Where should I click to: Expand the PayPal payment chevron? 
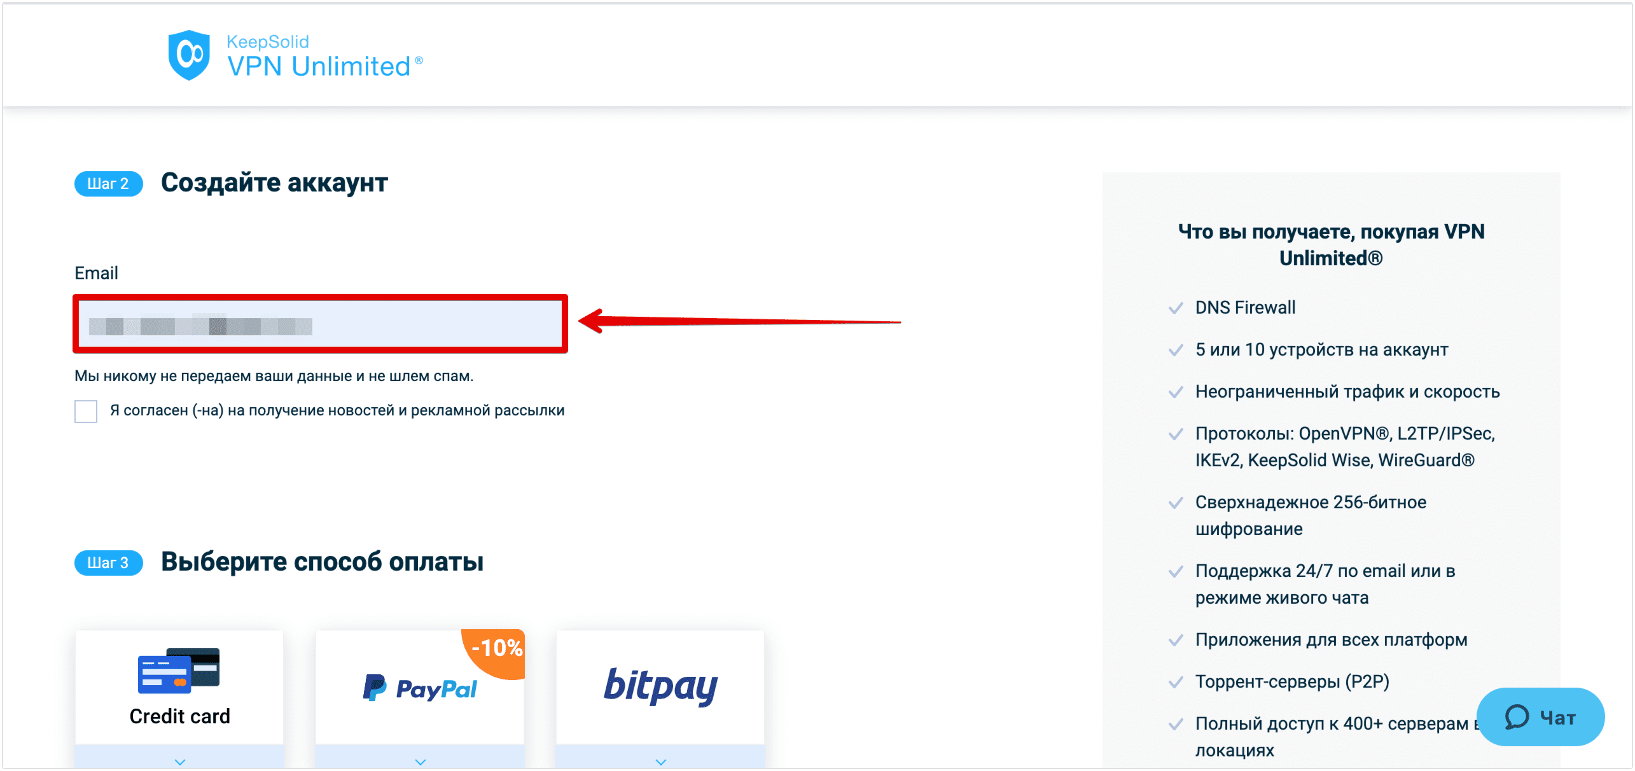[421, 761]
